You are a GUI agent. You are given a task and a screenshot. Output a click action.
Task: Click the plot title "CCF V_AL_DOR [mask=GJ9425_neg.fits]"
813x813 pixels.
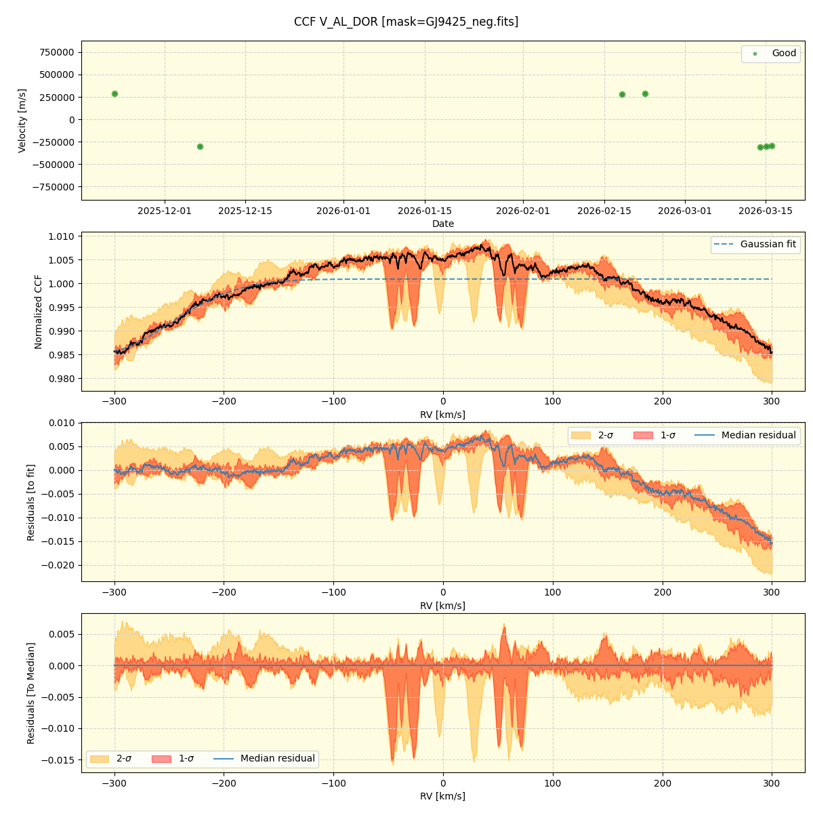pos(406,22)
